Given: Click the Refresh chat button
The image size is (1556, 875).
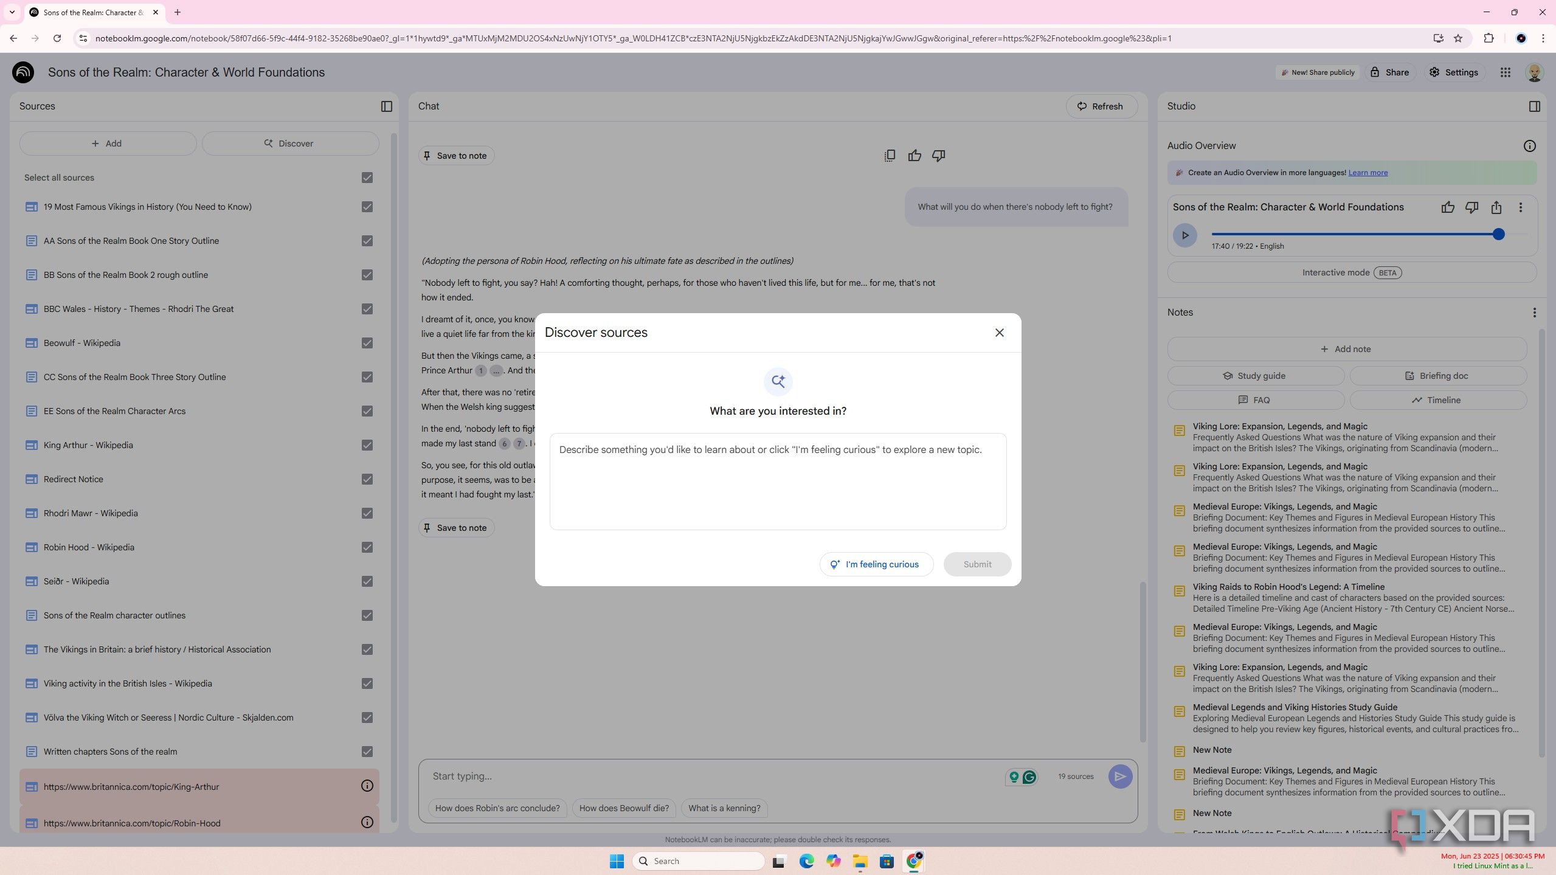Looking at the screenshot, I should [x=1101, y=106].
